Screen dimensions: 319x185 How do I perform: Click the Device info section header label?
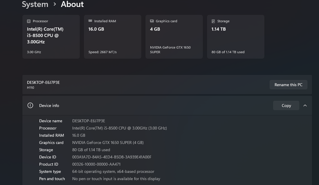pos(49,106)
